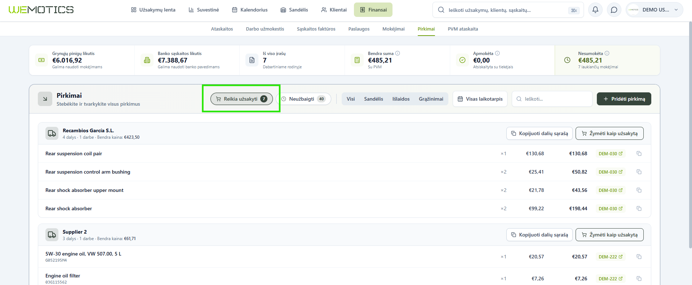The height and width of the screenshot is (285, 692).
Task: Switch to the Ataskaitos tab
Action: click(x=222, y=29)
